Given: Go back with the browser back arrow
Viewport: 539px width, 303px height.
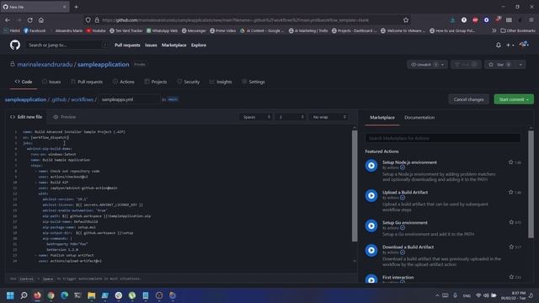Looking at the screenshot, I should tap(8, 20).
